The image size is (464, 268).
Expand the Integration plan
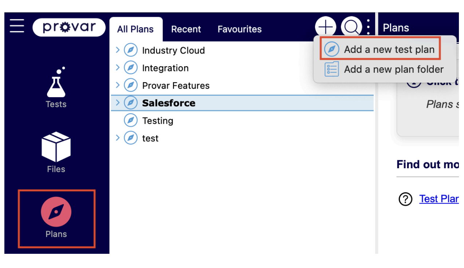pos(117,67)
